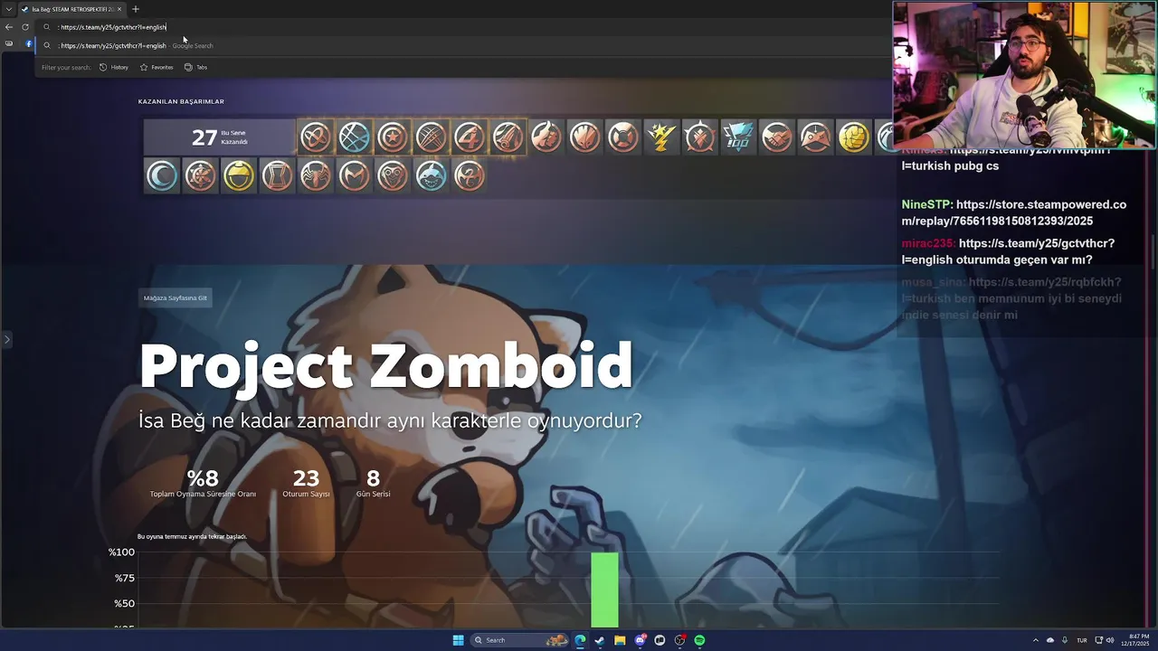Image resolution: width=1158 pixels, height=651 pixels.
Task: Open Discord from the taskbar
Action: coord(640,640)
